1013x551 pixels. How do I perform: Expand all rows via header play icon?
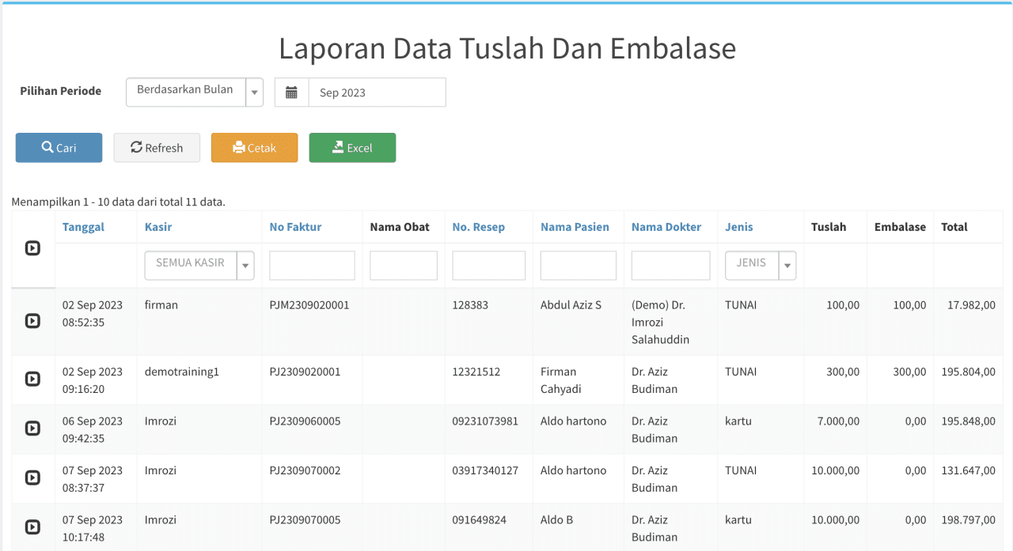pos(32,248)
